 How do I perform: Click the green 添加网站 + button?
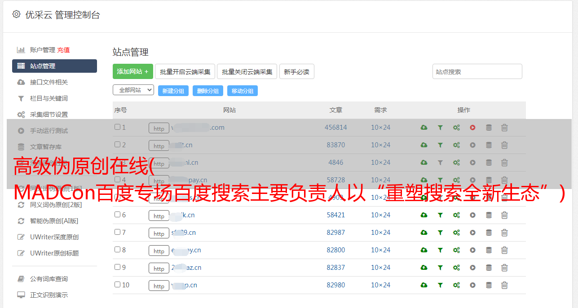coord(133,71)
